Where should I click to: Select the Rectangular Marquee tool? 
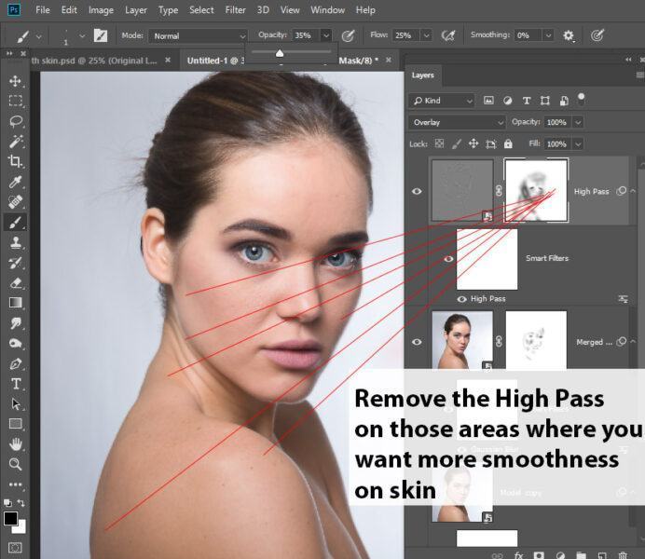point(15,101)
